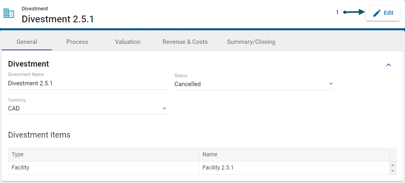
Task: Select the Revenue & Costs tab
Action: pyautogui.click(x=185, y=42)
